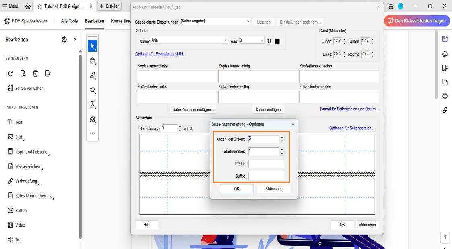Screen dimensions: 452x249
Task: Open the apps grid icon
Action: [391, 6]
